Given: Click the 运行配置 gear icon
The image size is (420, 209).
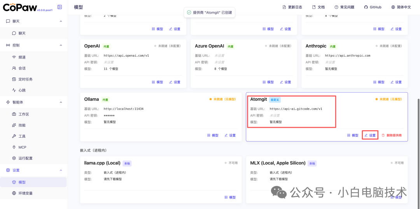Looking at the screenshot, I should (x=14, y=158).
